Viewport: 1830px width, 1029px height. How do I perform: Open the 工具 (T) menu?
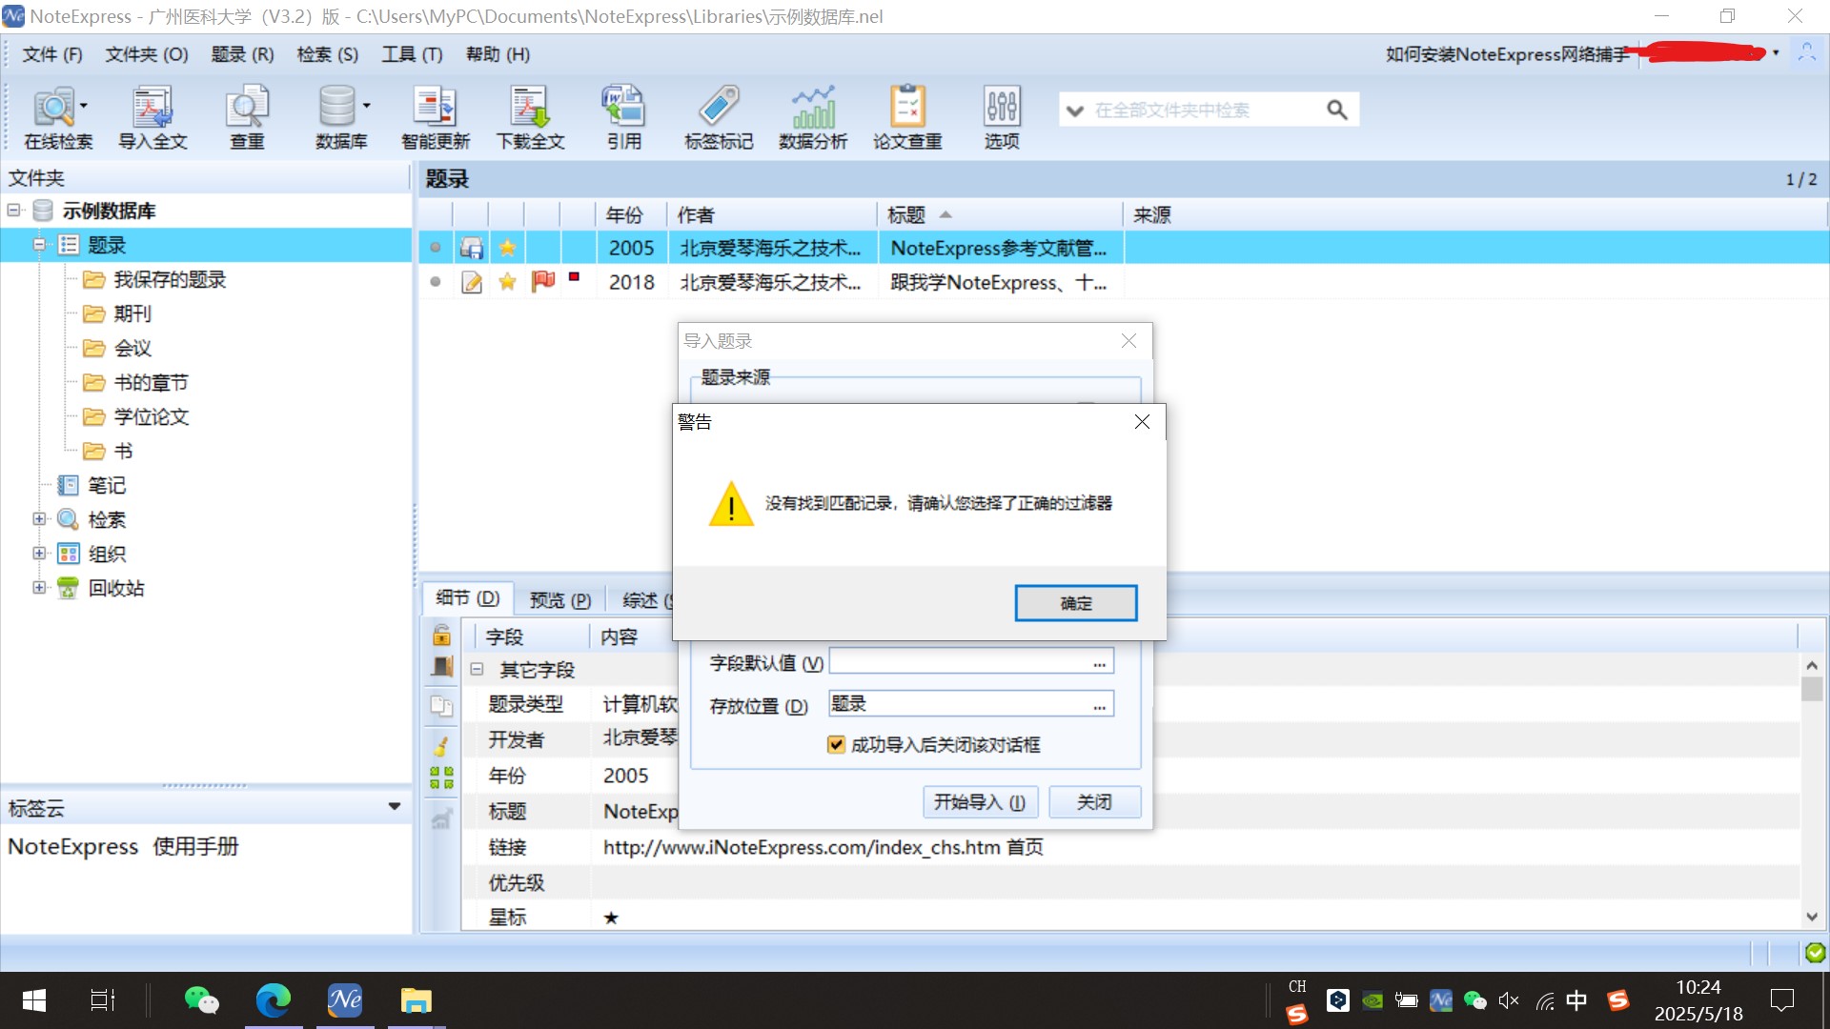413,54
